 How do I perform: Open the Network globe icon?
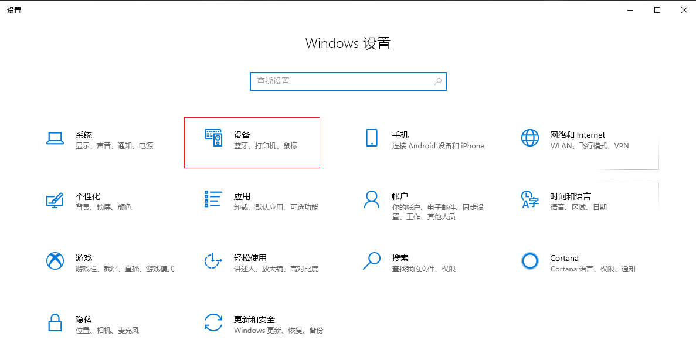click(x=529, y=138)
